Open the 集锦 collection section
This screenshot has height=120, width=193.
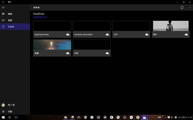click(x=15, y=14)
